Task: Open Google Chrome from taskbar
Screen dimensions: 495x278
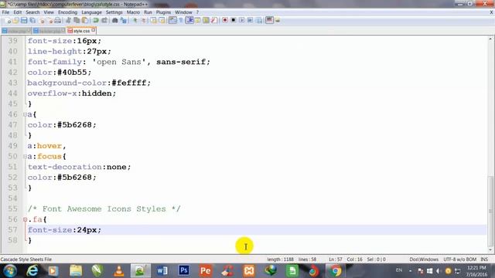Action: (x=335, y=271)
